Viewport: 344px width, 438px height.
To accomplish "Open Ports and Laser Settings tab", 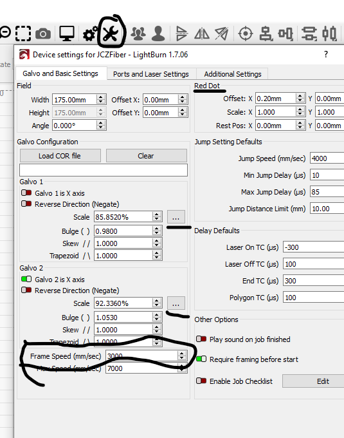I will 151,74.
